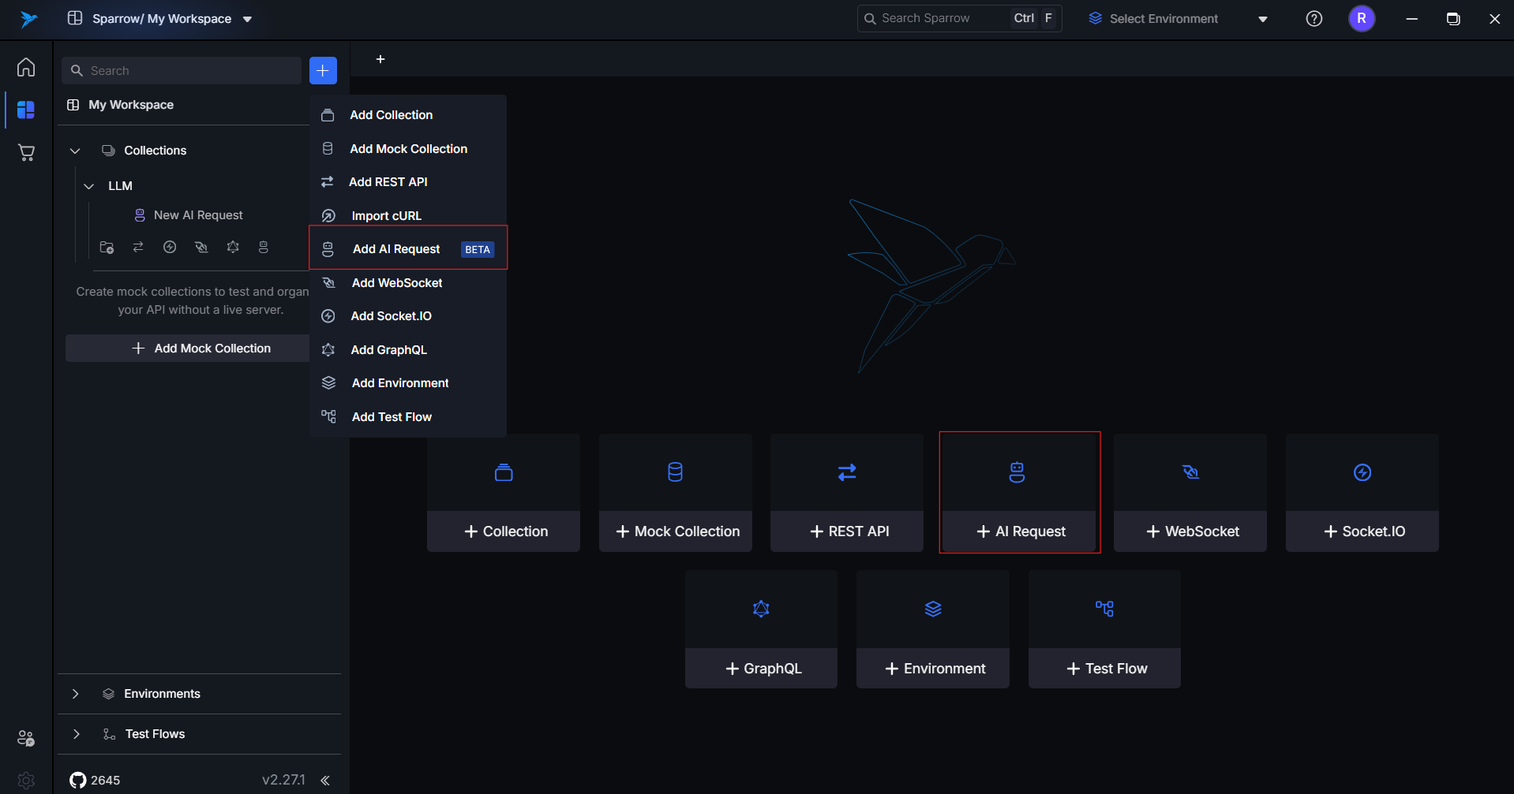Open the team/admin icon in bottom sidebar

coord(26,738)
